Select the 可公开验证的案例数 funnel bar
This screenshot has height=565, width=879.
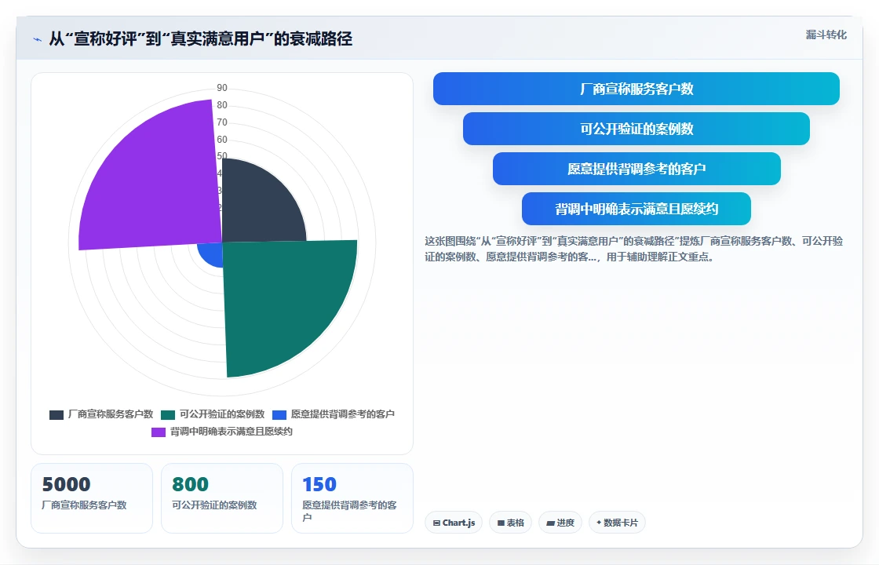636,129
